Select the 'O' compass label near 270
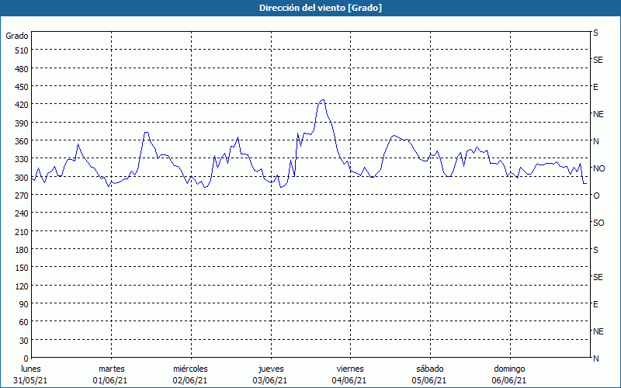The width and height of the screenshot is (621, 388). (596, 196)
